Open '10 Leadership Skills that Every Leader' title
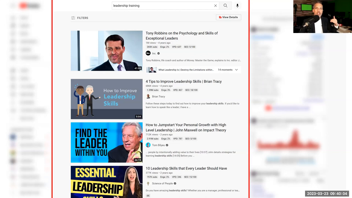Screen dimensions: 352x198 click(186, 168)
